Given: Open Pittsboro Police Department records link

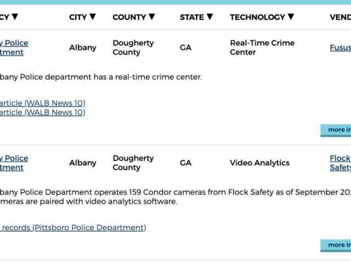Looking at the screenshot, I should tap(73, 228).
